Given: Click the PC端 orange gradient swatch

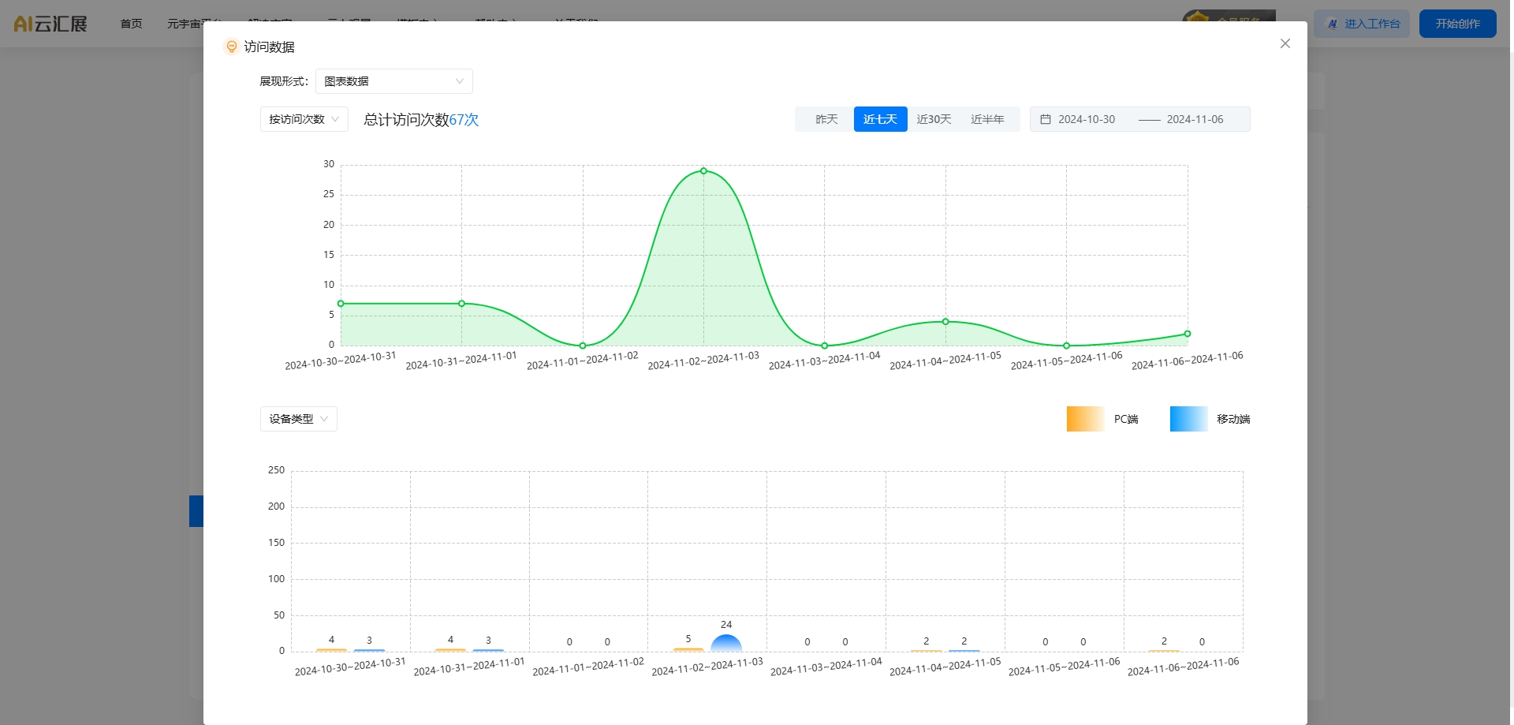Looking at the screenshot, I should (x=1084, y=419).
